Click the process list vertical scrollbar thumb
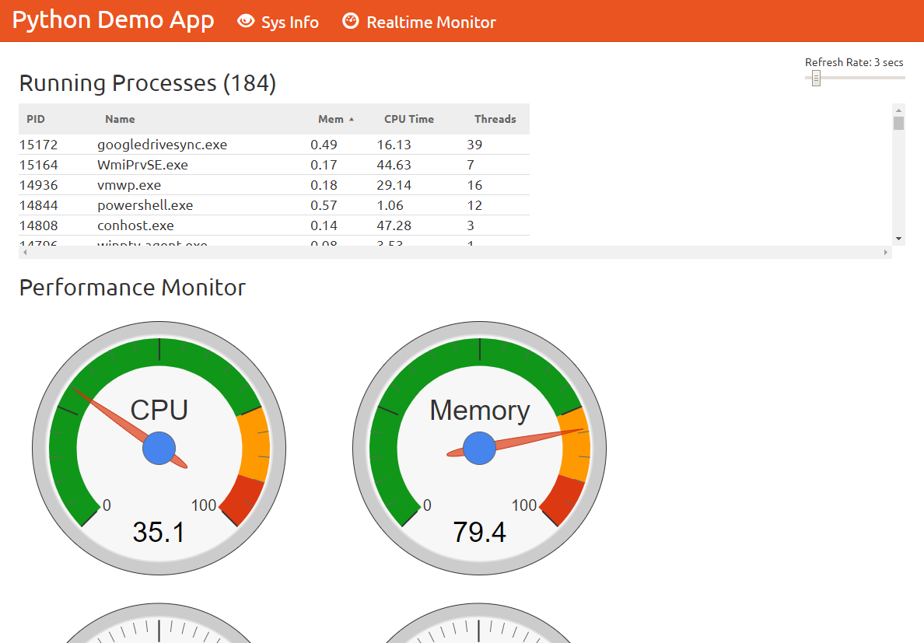The width and height of the screenshot is (924, 643). pos(898,123)
